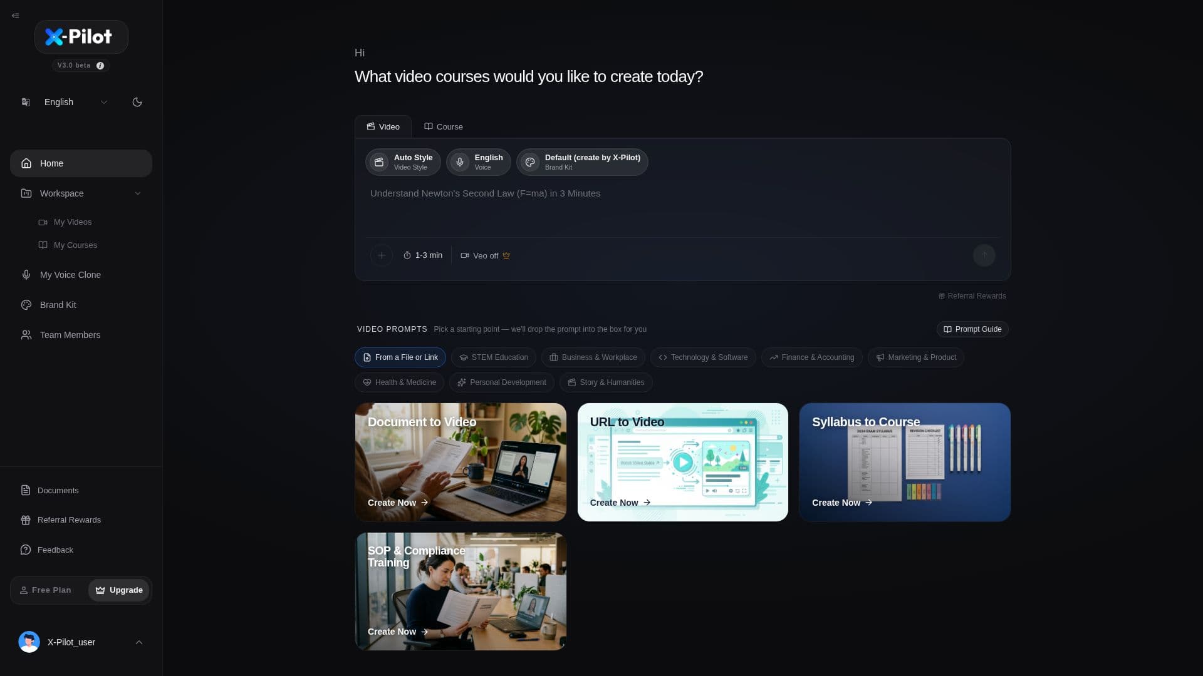Screen dimensions: 1203x676
Task: Open My Voice Clone page
Action: pyautogui.click(x=81, y=275)
